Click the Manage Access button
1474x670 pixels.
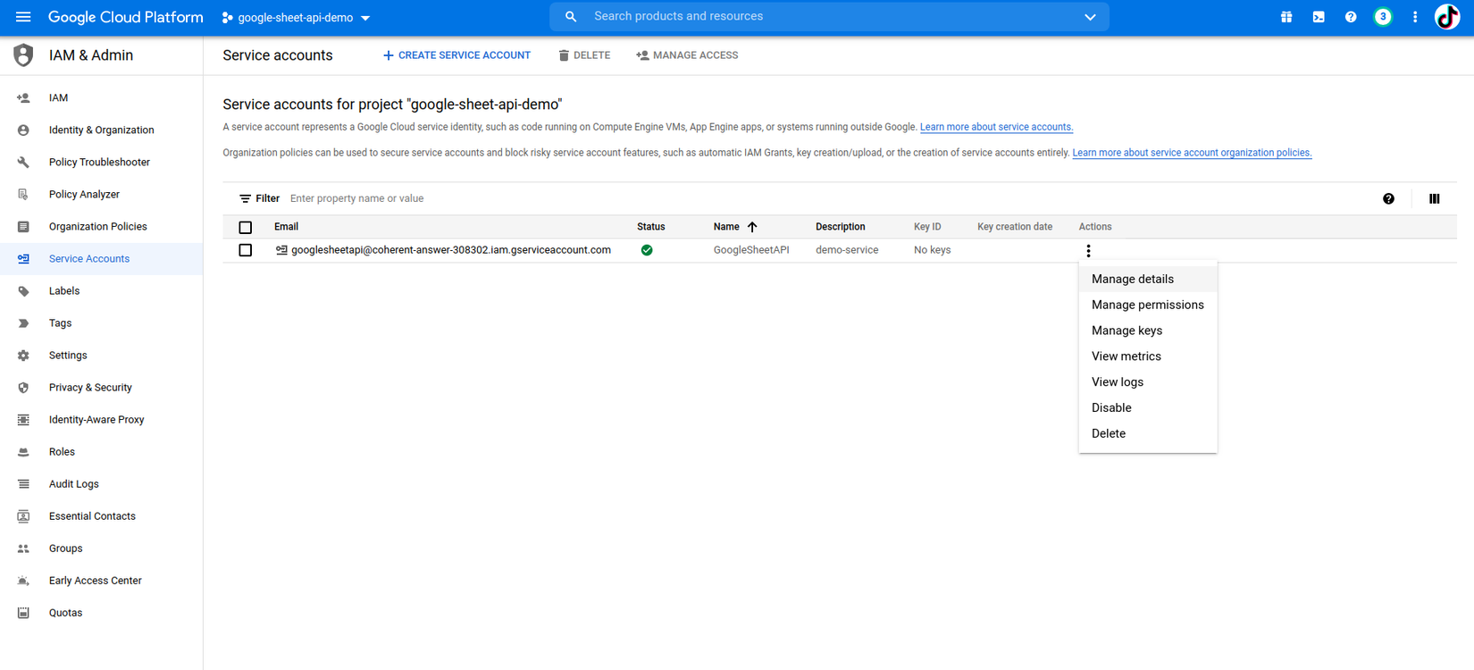pyautogui.click(x=687, y=55)
